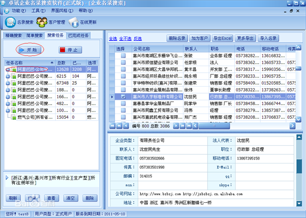Click the 导出Excel button
The width and height of the screenshot is (306, 218).
point(222,38)
